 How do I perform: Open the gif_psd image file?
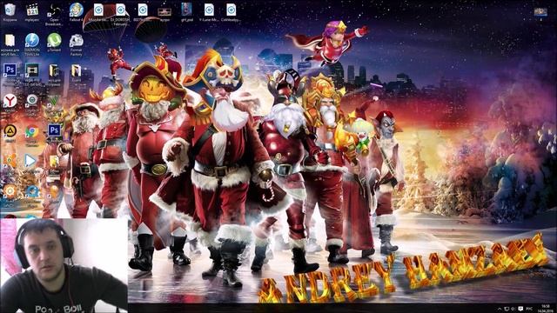click(x=187, y=12)
